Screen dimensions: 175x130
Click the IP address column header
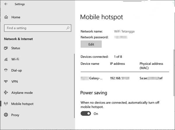(x=118, y=64)
